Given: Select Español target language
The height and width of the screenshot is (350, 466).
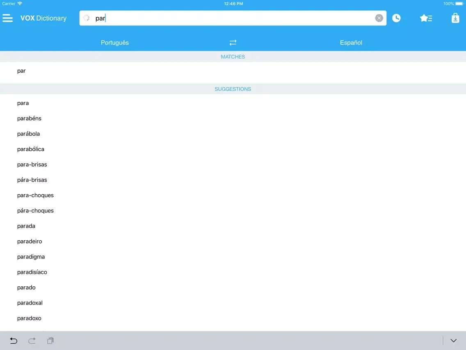Looking at the screenshot, I should pyautogui.click(x=351, y=43).
